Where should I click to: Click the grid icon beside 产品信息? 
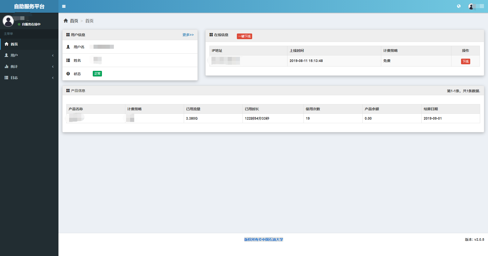tap(68, 91)
